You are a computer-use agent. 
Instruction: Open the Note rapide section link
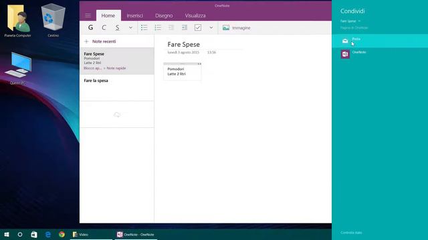pyautogui.click(x=116, y=68)
